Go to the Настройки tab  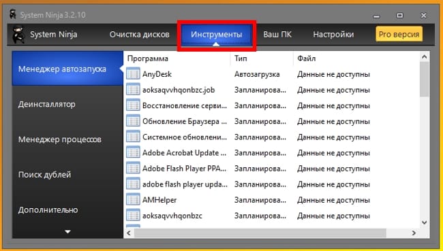(x=333, y=35)
